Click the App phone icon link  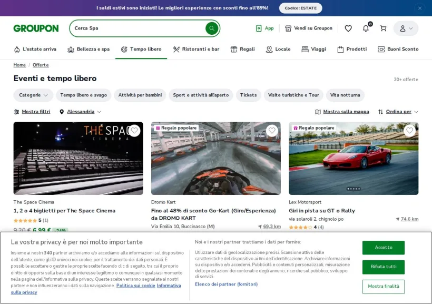pos(265,28)
